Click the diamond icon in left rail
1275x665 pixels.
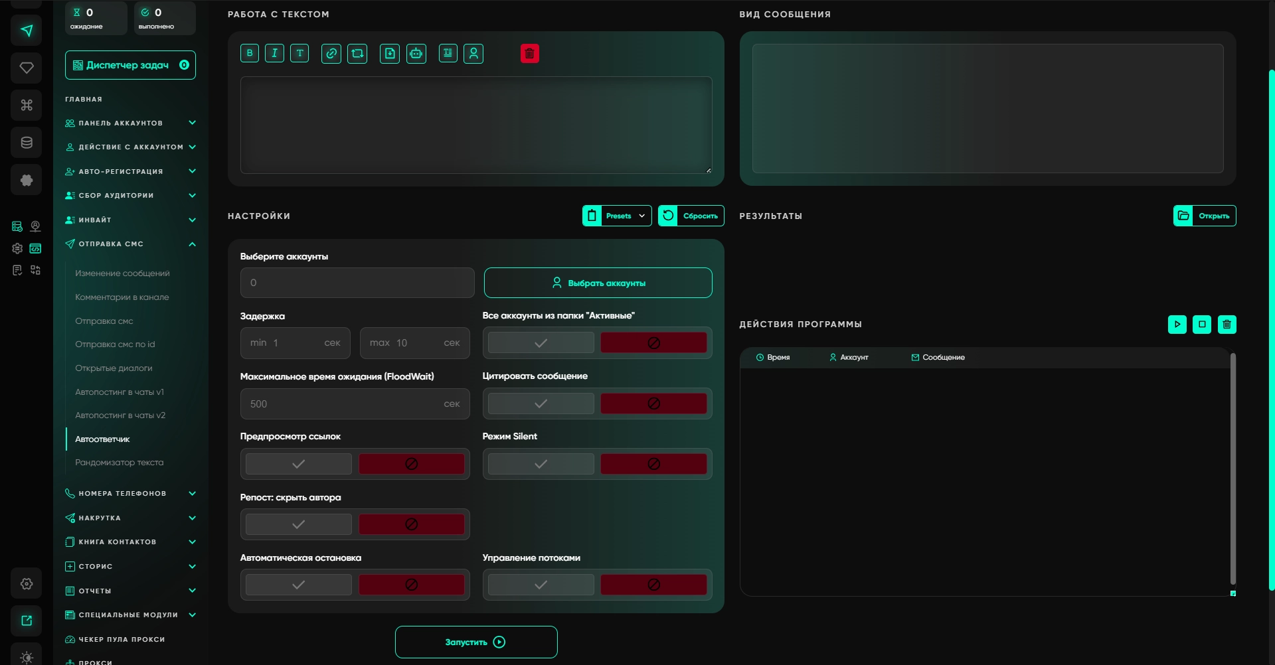pos(27,68)
